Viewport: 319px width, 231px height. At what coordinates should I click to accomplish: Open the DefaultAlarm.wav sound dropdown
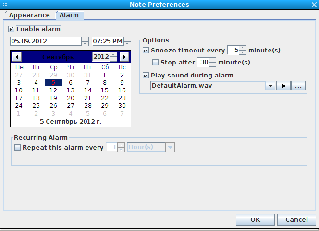[x=270, y=86]
